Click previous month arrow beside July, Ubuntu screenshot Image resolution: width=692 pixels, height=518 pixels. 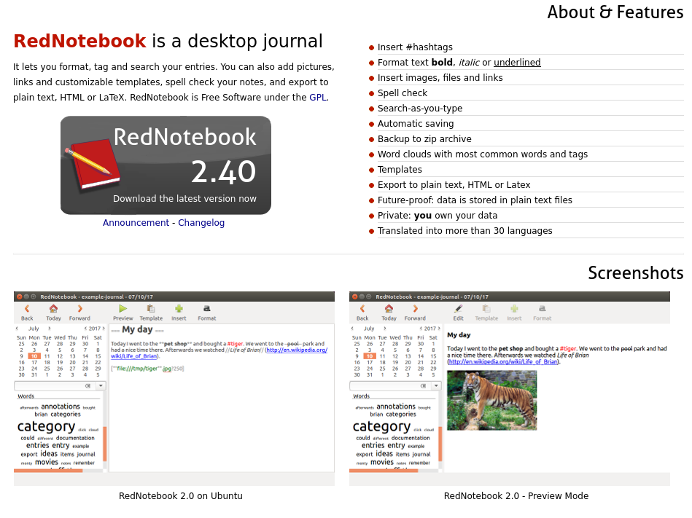point(18,329)
